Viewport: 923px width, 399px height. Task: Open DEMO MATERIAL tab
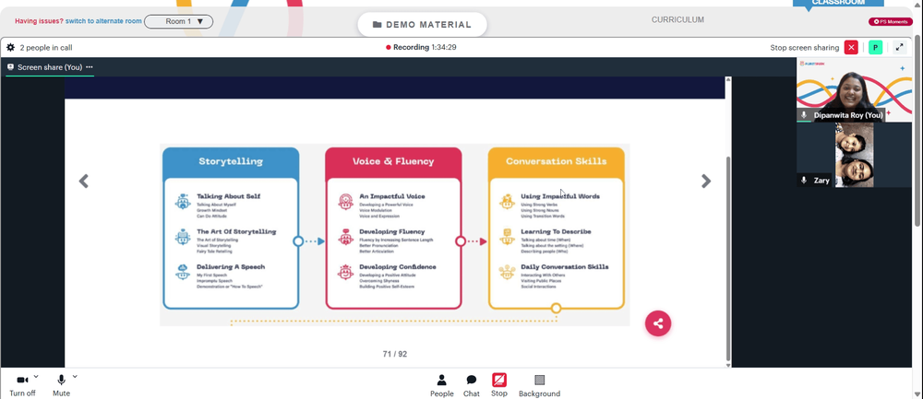pyautogui.click(x=422, y=25)
